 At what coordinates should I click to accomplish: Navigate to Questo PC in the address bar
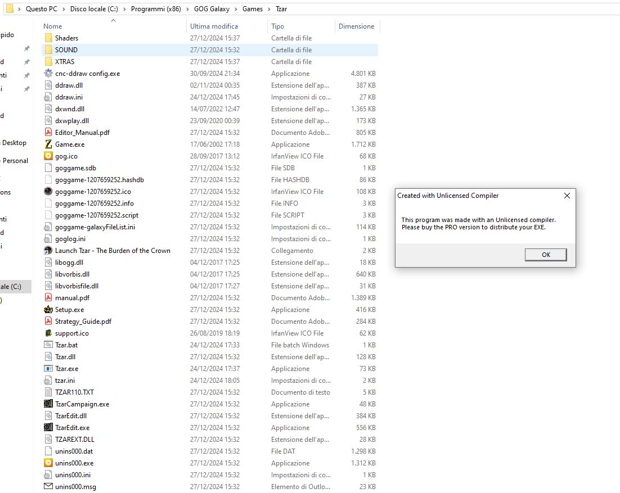pos(42,8)
